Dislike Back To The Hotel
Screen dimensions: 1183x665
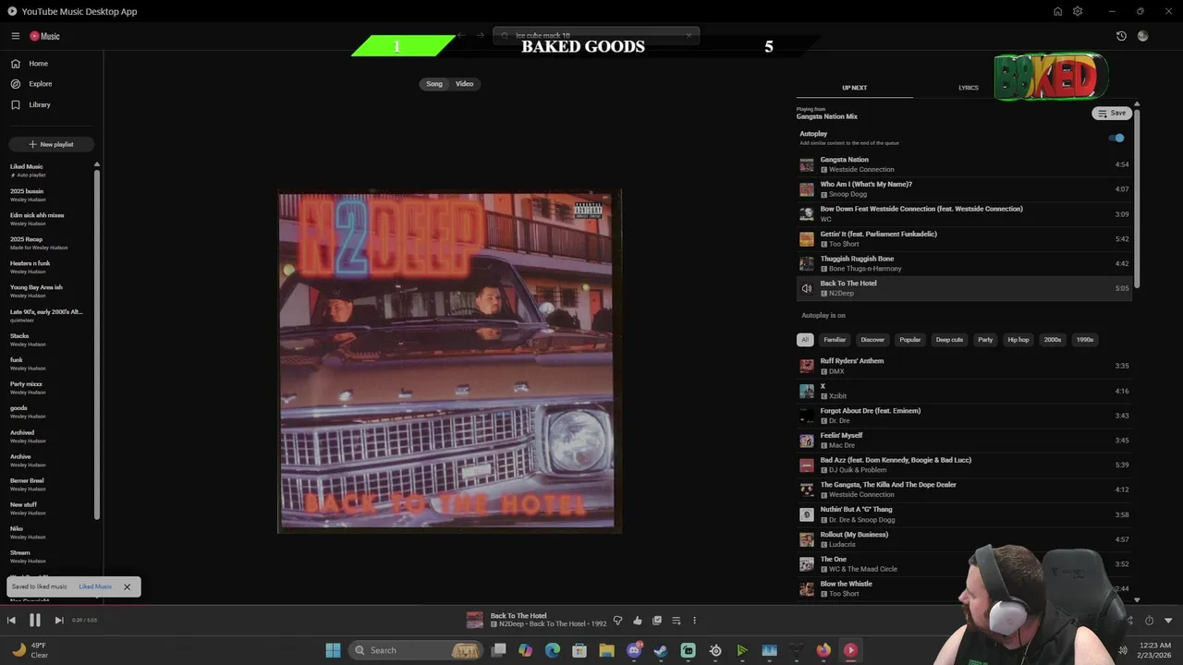(618, 621)
